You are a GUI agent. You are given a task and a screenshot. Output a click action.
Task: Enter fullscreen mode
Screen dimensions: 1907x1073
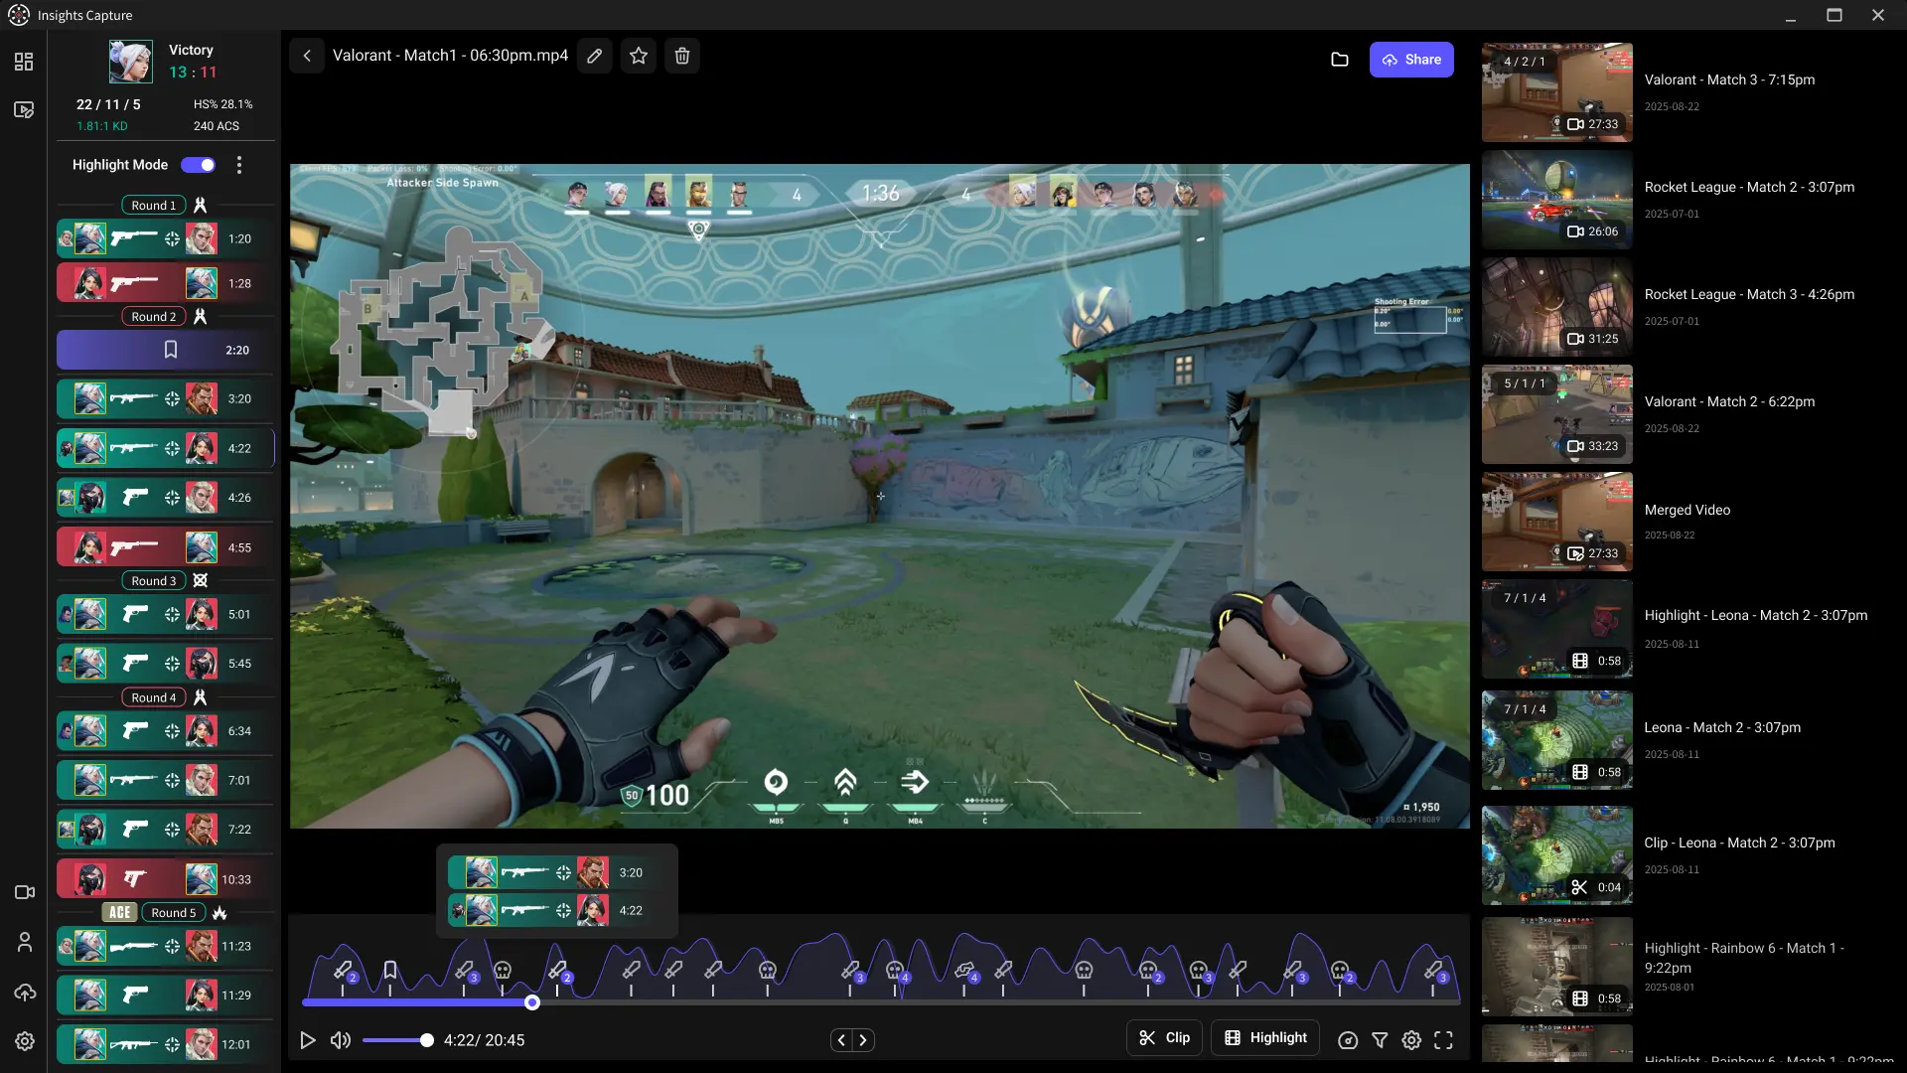(1443, 1040)
